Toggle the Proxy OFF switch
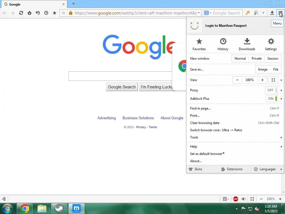The height and width of the screenshot is (214, 285). [x=271, y=90]
